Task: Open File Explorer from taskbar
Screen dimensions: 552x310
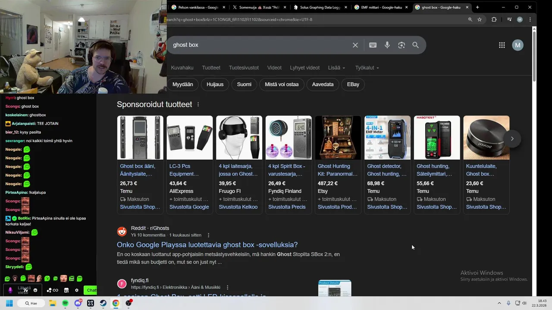Action: (53, 303)
